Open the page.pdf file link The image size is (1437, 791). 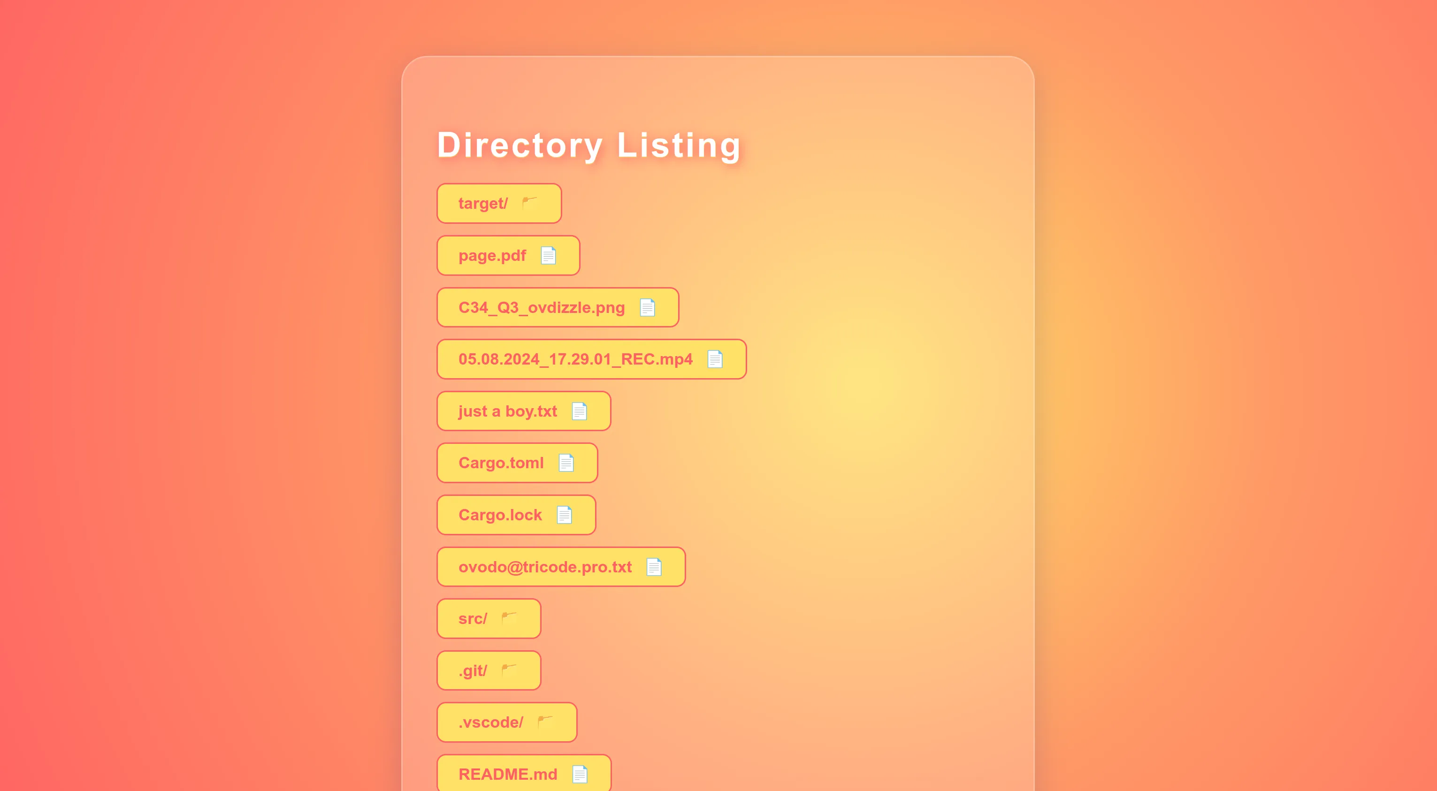click(x=492, y=256)
